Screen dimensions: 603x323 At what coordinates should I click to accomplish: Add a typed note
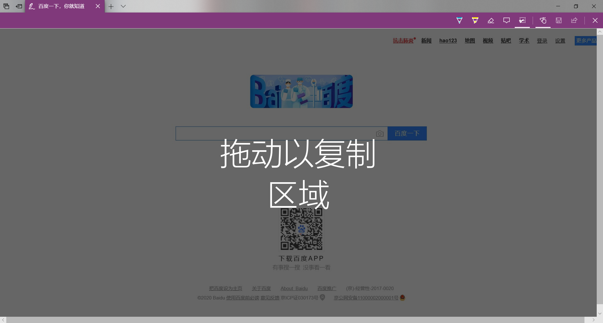pos(506,20)
